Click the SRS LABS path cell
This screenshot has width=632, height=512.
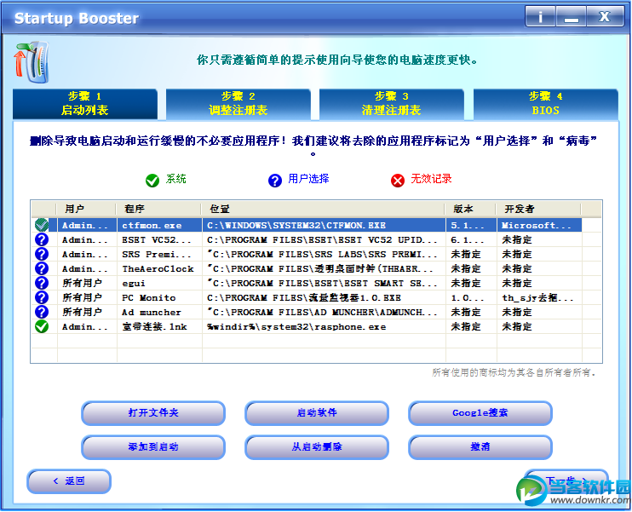pyautogui.click(x=324, y=254)
